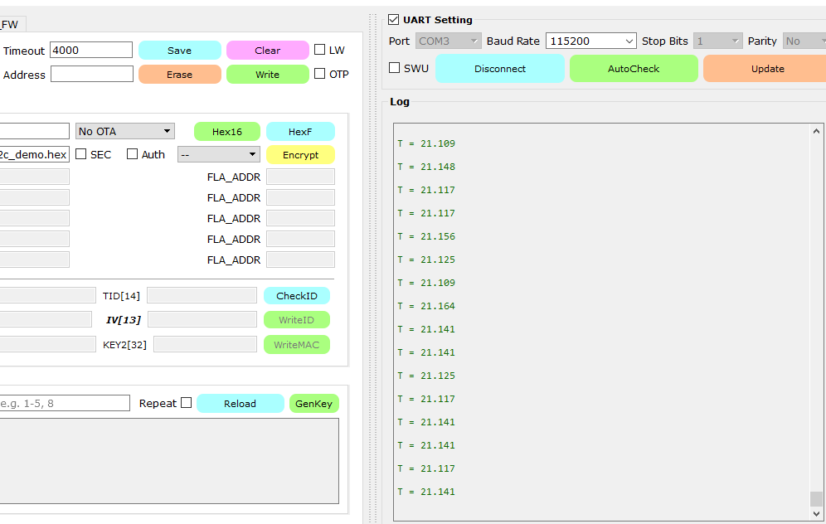Viewport: 826px width, 524px height.
Task: Enable the Auth checkbox
Action: click(132, 154)
